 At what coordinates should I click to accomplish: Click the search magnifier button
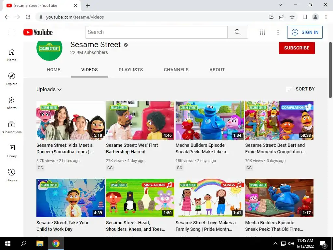(x=238, y=32)
